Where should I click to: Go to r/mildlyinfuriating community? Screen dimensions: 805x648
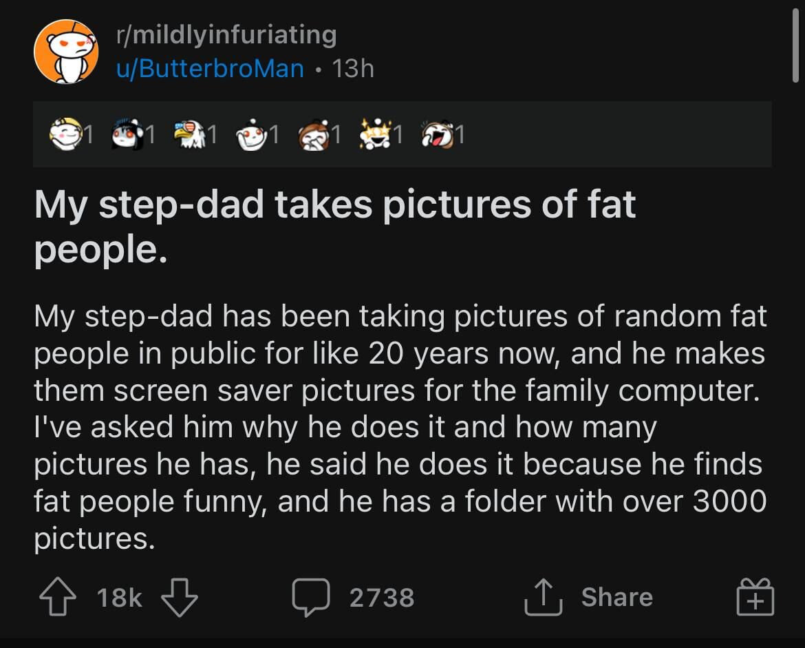coord(226,34)
